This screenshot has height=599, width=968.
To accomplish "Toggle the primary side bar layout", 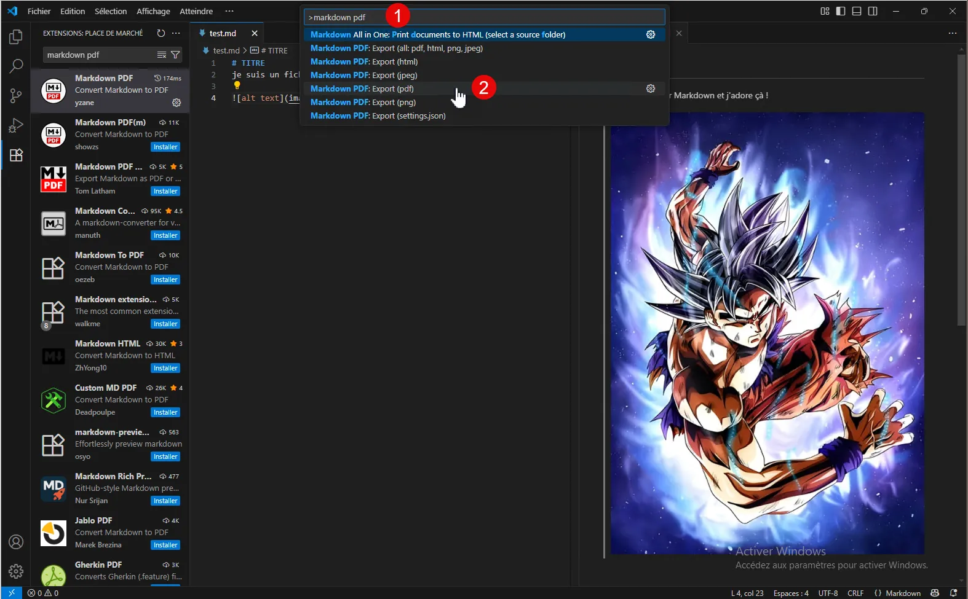I will pyautogui.click(x=841, y=11).
